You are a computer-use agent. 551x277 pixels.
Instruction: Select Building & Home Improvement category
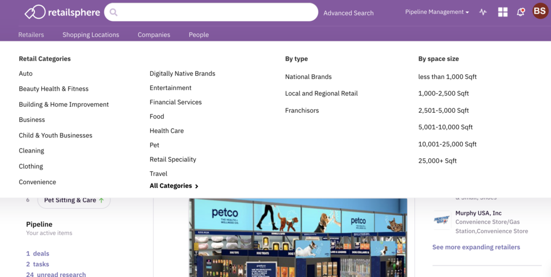click(x=64, y=105)
